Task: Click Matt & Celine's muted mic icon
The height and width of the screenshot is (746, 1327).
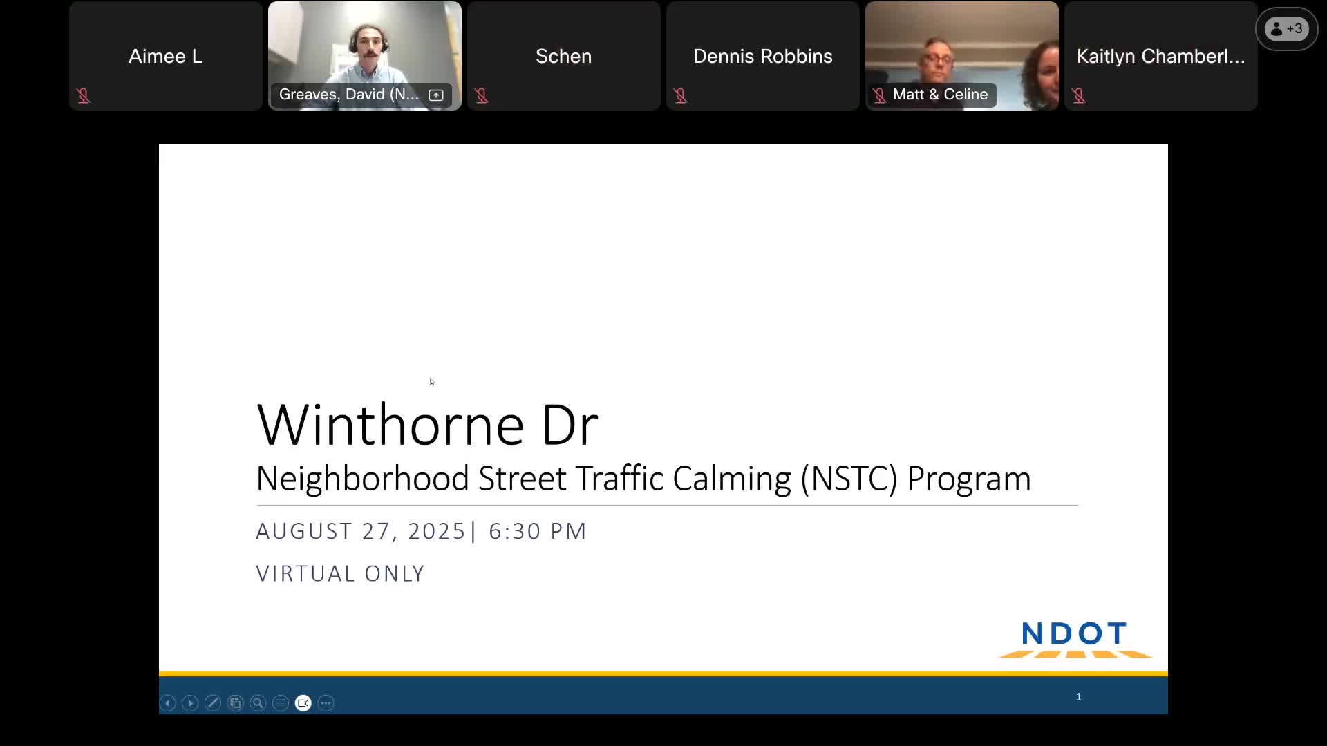Action: click(879, 95)
